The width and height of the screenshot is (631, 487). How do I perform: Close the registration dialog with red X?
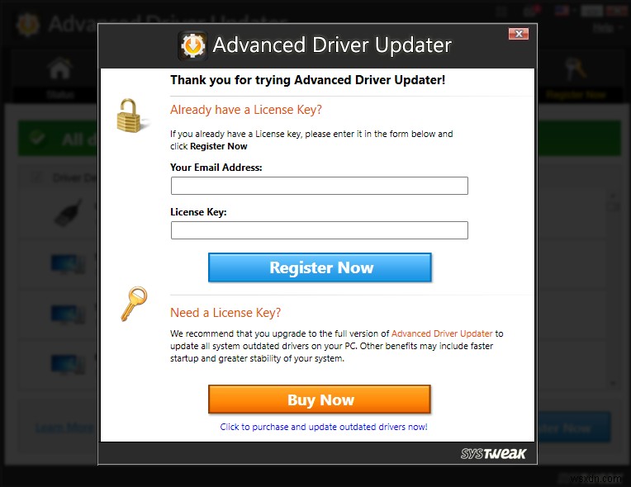pyautogui.click(x=519, y=34)
